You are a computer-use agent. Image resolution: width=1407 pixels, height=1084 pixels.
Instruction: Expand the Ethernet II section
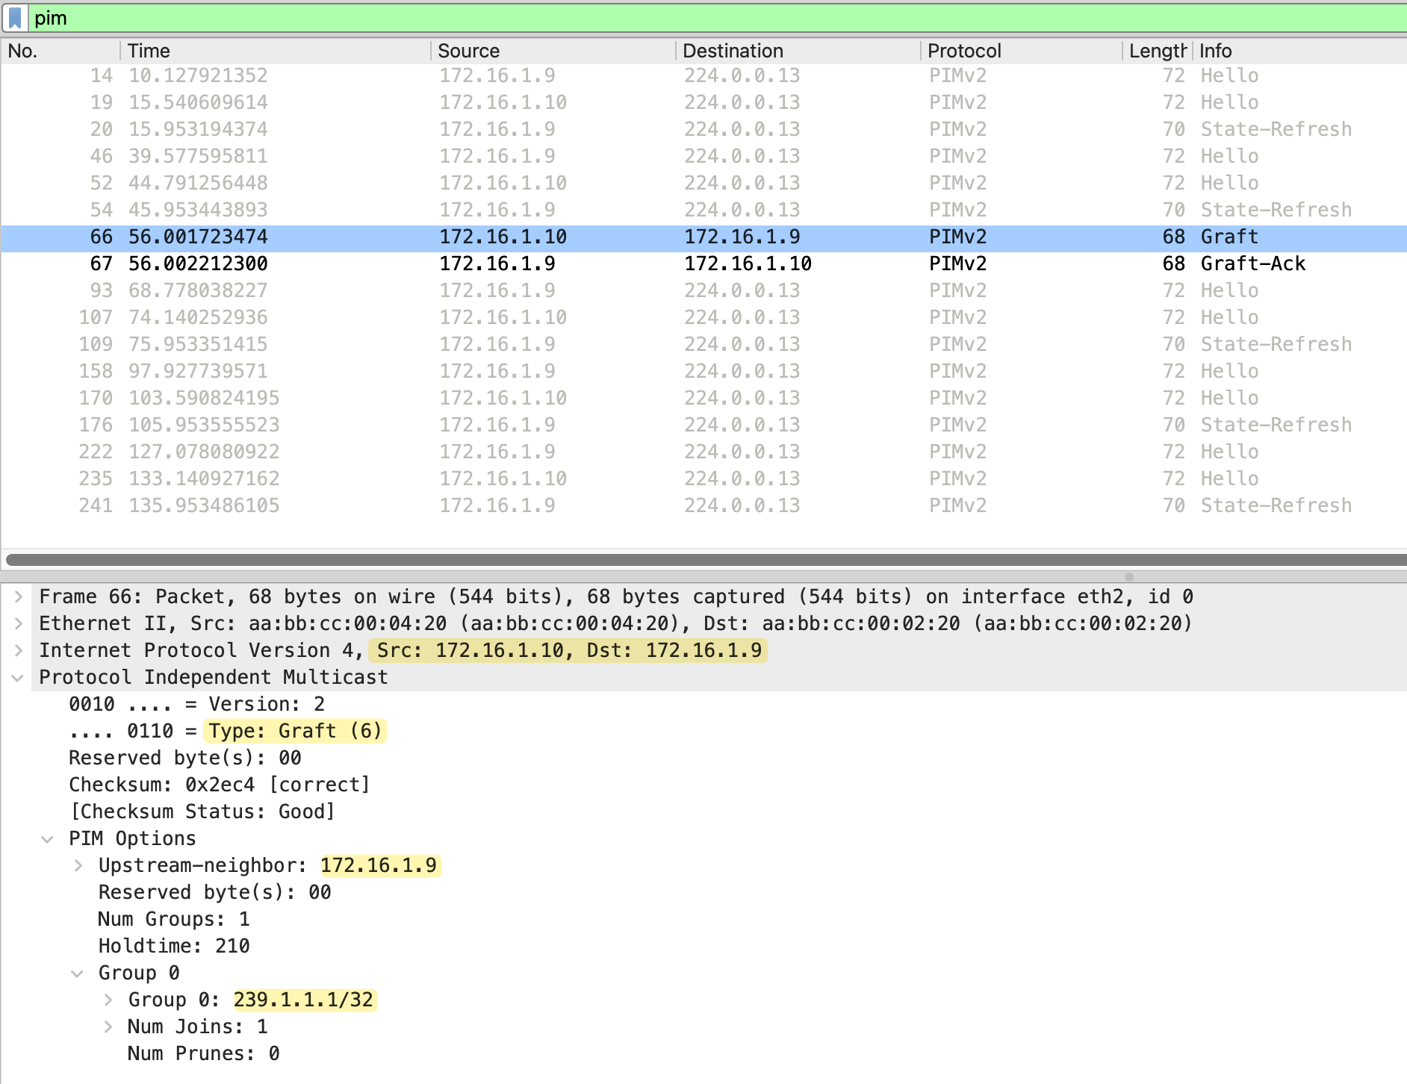(19, 623)
